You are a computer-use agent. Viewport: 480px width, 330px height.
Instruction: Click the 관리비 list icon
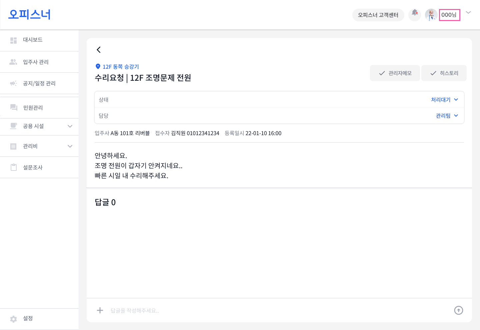[x=13, y=146]
